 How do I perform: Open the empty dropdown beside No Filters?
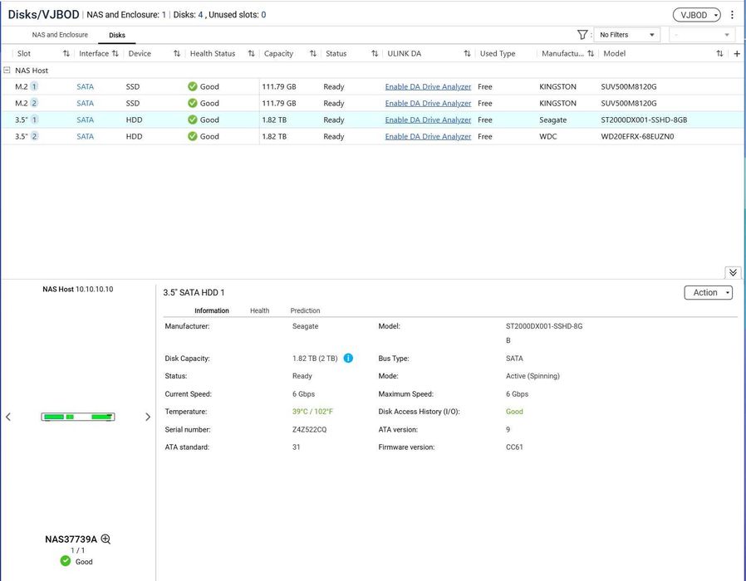point(702,35)
